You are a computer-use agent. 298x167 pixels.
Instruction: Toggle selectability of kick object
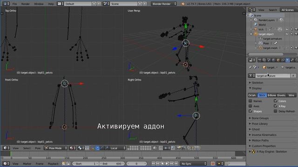(x=292, y=29)
